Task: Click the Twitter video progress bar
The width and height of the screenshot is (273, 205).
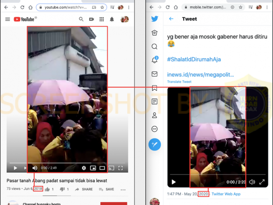Action: pos(218,174)
